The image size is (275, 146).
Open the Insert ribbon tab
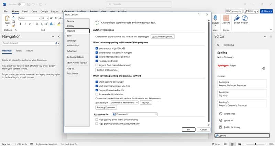pos(25,11)
